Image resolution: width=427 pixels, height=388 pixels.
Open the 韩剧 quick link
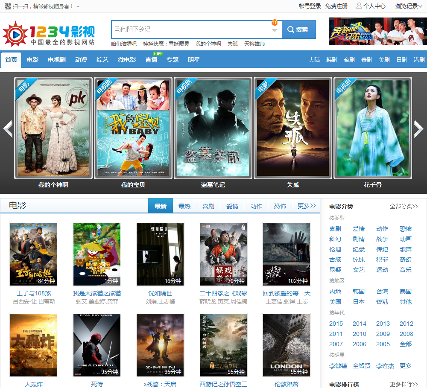[331, 60]
